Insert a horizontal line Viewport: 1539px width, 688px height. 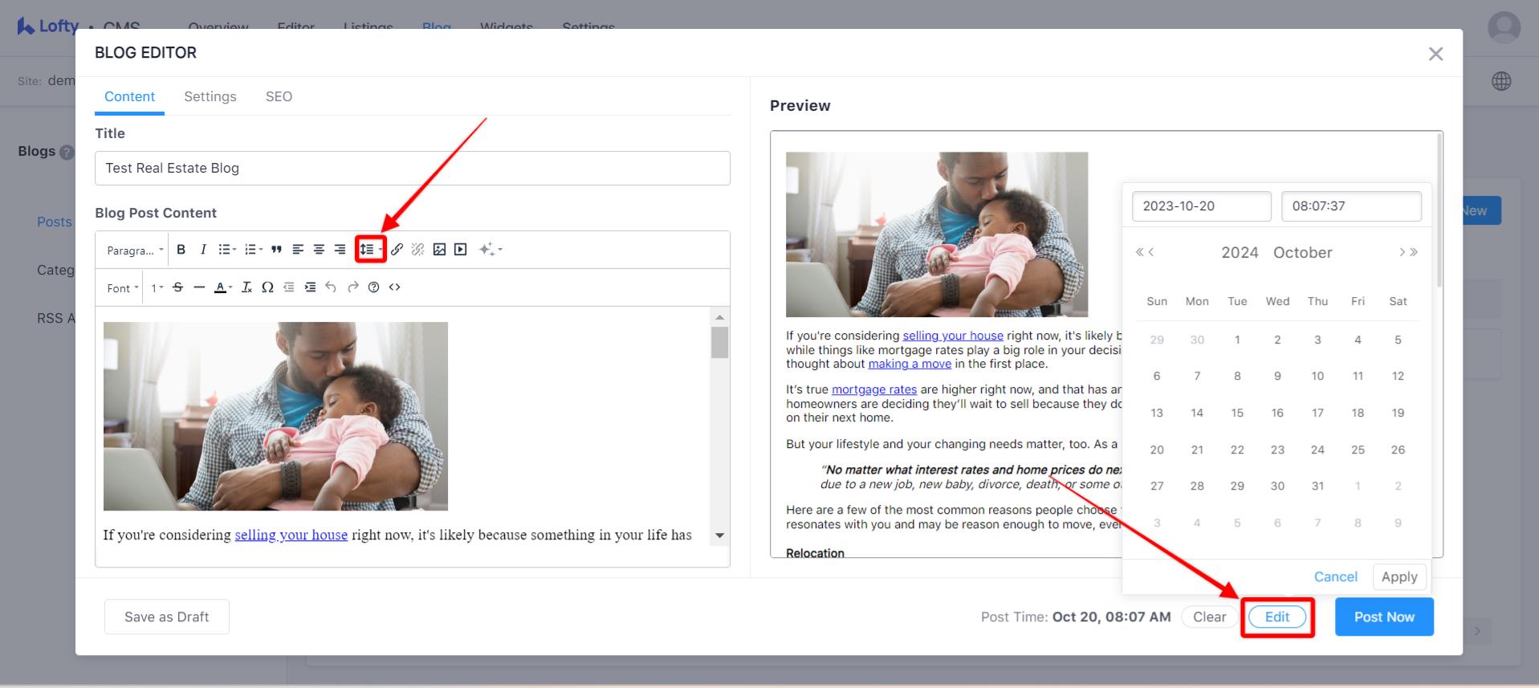tap(199, 287)
